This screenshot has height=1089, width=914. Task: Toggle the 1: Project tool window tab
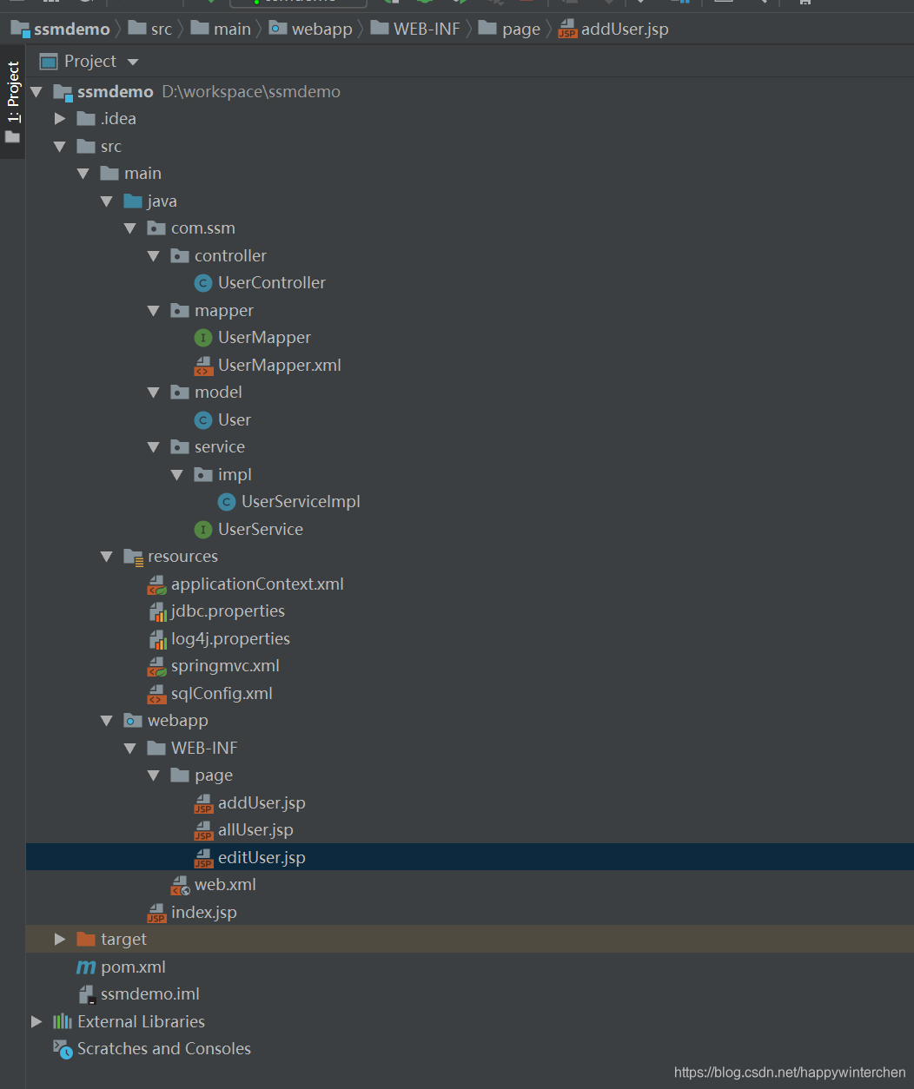(12, 102)
